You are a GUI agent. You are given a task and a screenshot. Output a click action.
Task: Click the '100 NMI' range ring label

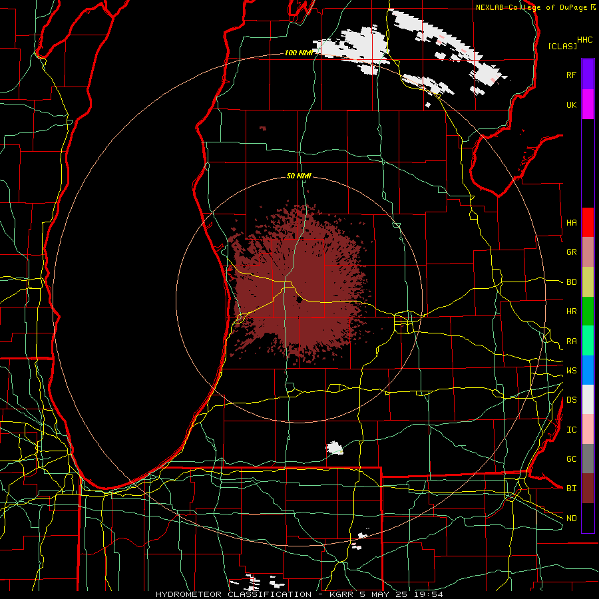298,53
